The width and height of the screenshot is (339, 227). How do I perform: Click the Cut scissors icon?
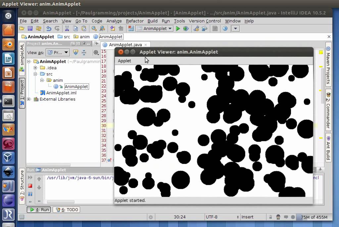(x=67, y=28)
